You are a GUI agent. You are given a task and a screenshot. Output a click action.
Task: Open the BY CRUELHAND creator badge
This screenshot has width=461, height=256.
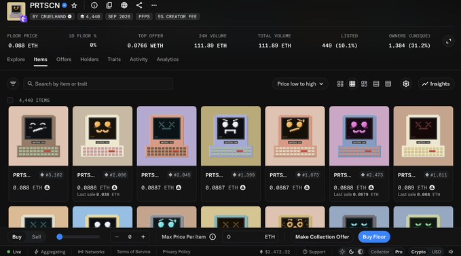tap(52, 17)
